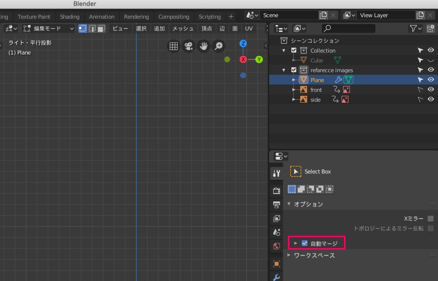Click the outliner search field

pyautogui.click(x=348, y=28)
